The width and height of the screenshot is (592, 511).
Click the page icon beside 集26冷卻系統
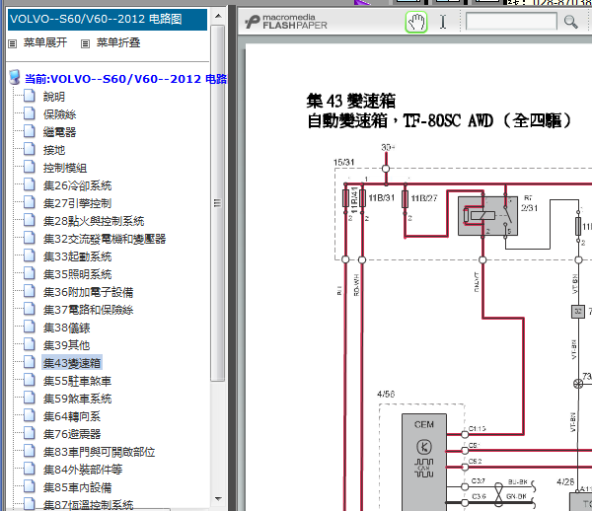coord(30,184)
